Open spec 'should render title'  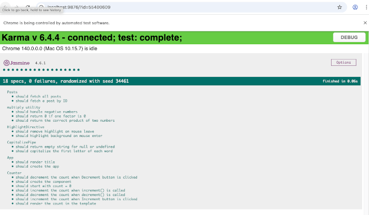35,162
